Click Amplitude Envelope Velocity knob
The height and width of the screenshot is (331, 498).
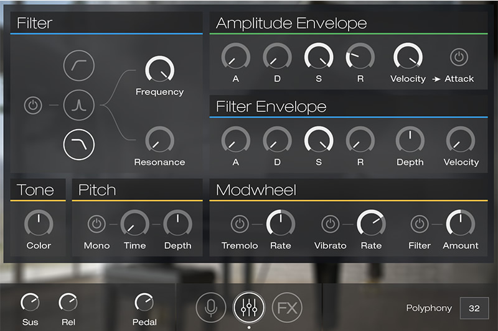408,57
